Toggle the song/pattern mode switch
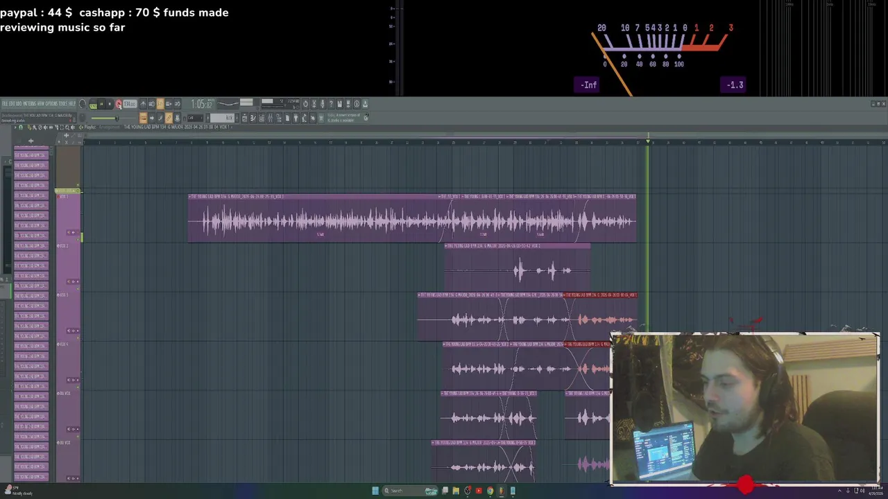Image resolution: width=888 pixels, height=499 pixels. click(93, 105)
